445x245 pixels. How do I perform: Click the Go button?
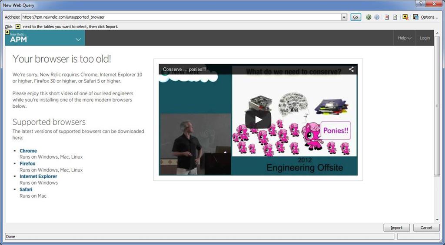coord(355,17)
